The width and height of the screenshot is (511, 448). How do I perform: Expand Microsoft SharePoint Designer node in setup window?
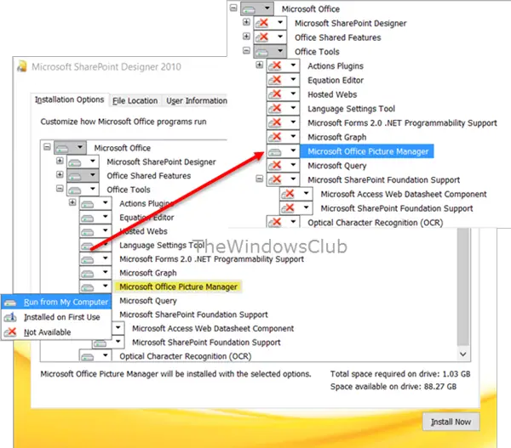point(60,161)
